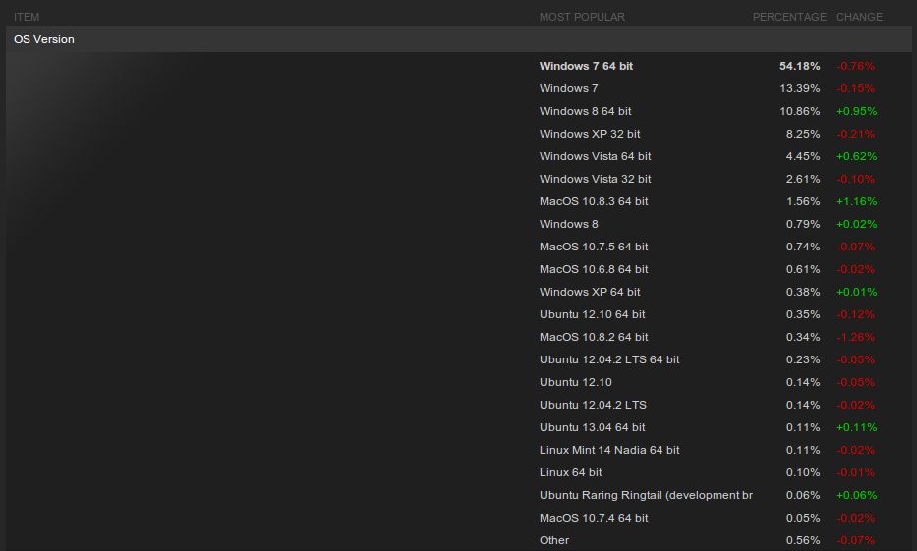Click the 0.56% percentage value
Image resolution: width=917 pixels, height=551 pixels.
(x=803, y=540)
